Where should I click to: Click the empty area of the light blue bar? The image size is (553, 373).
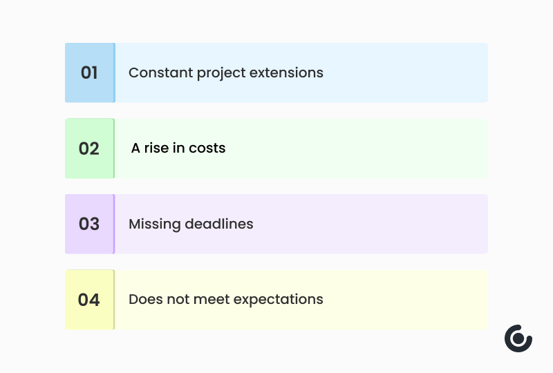pos(406,73)
